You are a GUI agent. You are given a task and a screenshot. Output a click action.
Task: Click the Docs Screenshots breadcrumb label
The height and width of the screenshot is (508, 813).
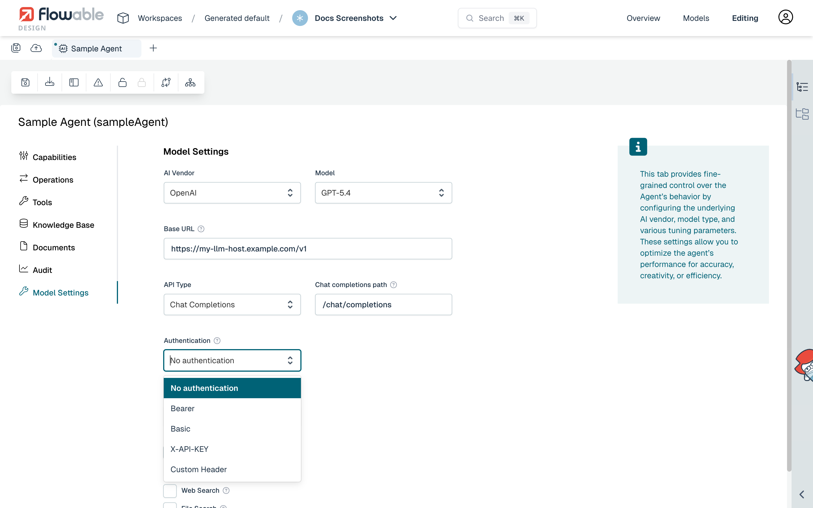coord(349,18)
